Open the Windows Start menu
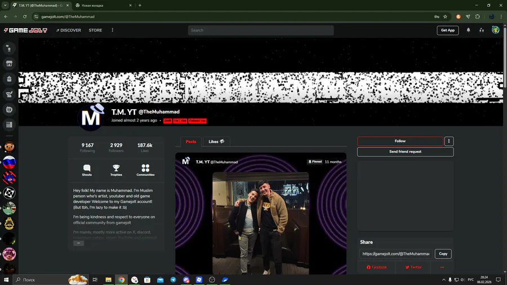Viewport: 507px width, 285px height. point(6,279)
